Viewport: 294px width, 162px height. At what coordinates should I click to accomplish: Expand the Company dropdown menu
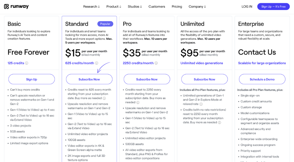[x=197, y=6]
